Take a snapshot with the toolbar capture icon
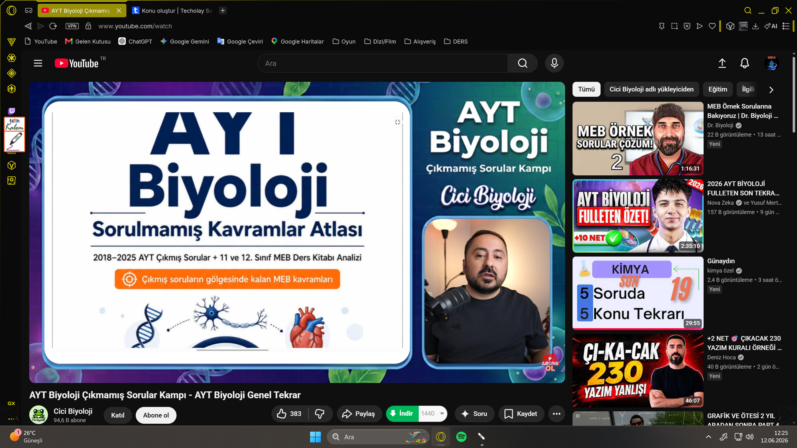The image size is (797, 448). (674, 26)
